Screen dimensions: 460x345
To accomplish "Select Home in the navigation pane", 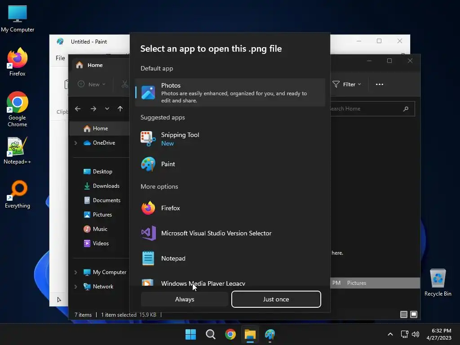I will pyautogui.click(x=99, y=128).
